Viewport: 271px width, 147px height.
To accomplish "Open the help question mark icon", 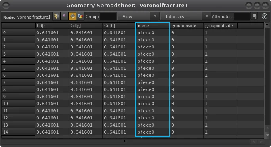I will coord(264,17).
